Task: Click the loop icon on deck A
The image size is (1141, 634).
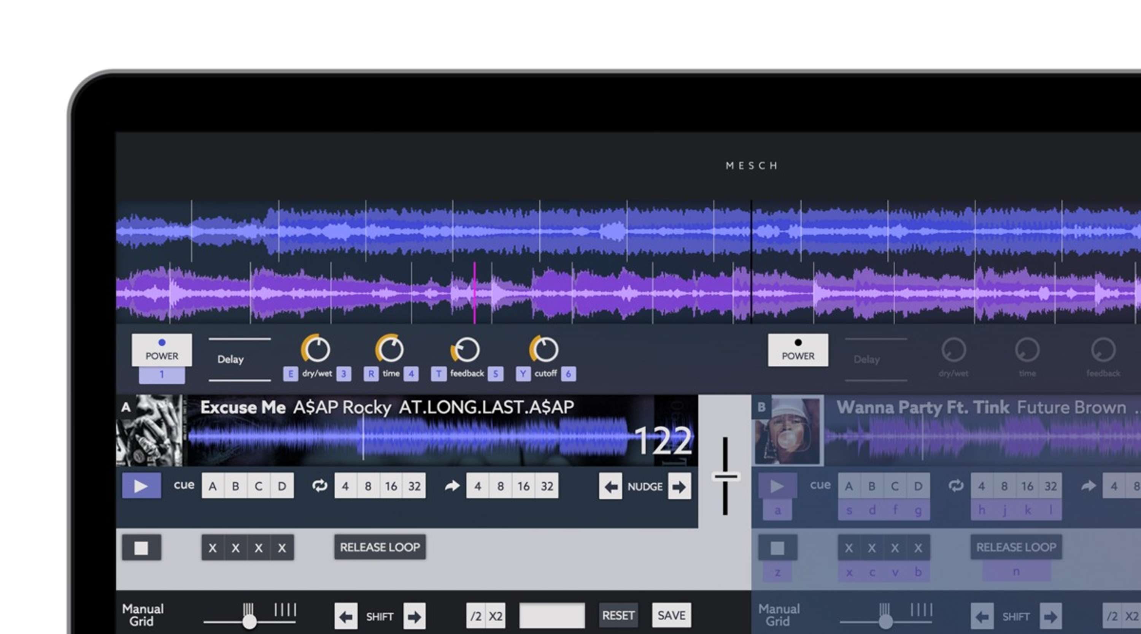Action: coord(319,486)
